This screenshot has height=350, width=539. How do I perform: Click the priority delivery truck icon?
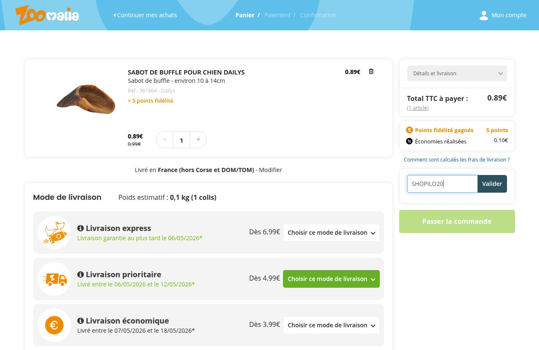click(x=54, y=279)
